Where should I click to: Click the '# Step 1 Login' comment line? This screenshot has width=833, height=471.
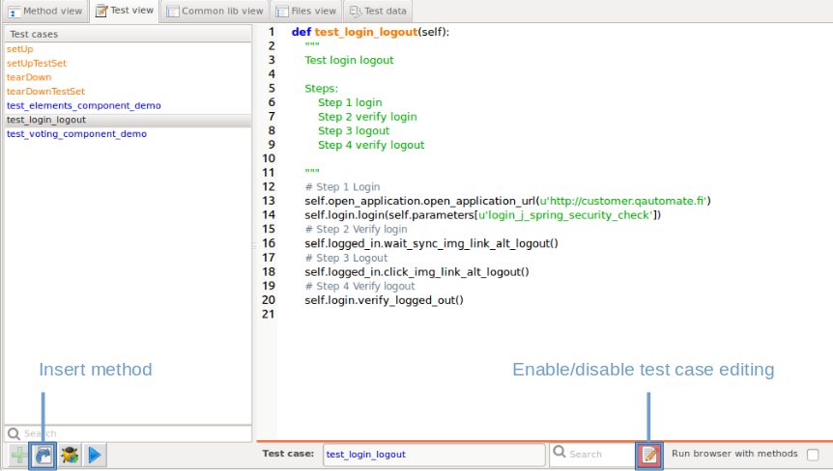342,186
